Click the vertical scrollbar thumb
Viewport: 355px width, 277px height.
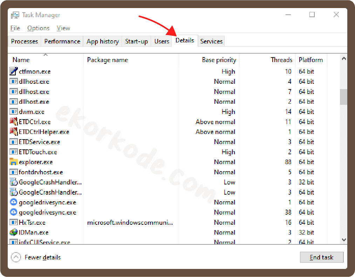pyautogui.click(x=343, y=97)
